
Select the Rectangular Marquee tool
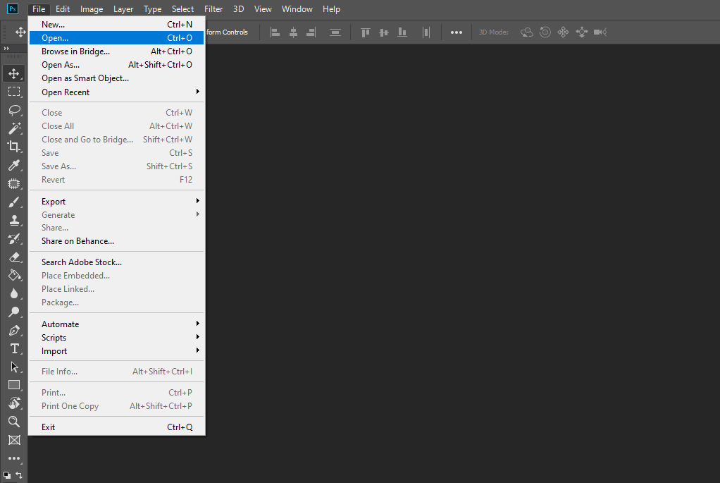[x=15, y=92]
